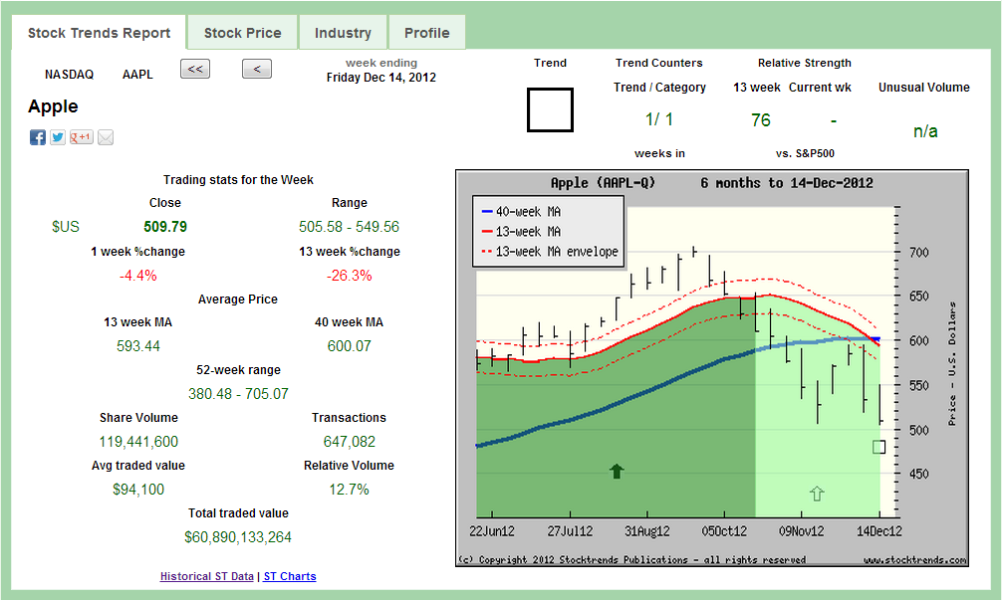The height and width of the screenshot is (600, 1002).
Task: Share Apple report on Twitter
Action: pyautogui.click(x=58, y=137)
